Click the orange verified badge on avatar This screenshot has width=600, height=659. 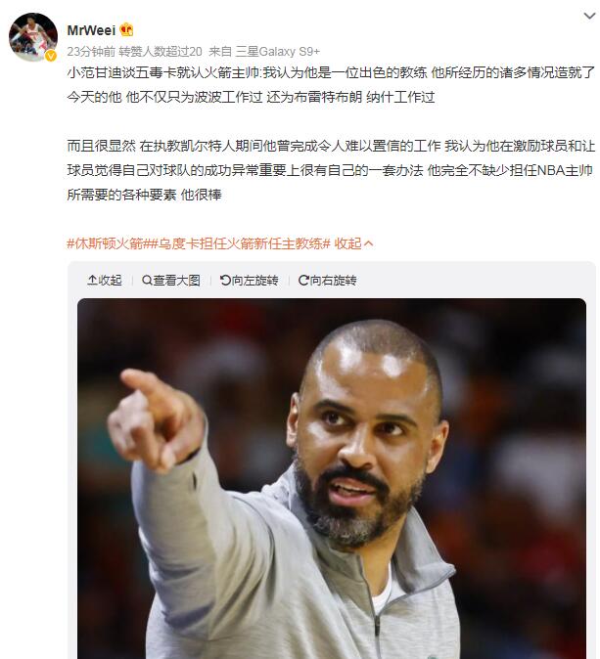click(51, 56)
